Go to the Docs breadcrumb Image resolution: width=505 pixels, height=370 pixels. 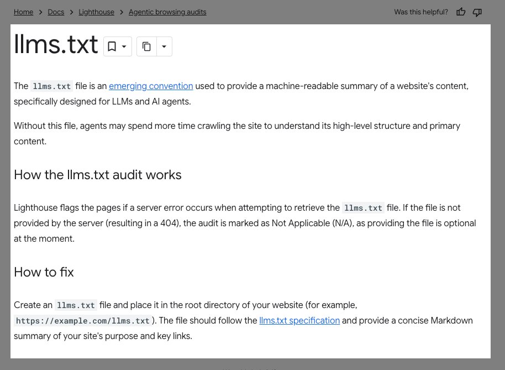click(x=56, y=12)
